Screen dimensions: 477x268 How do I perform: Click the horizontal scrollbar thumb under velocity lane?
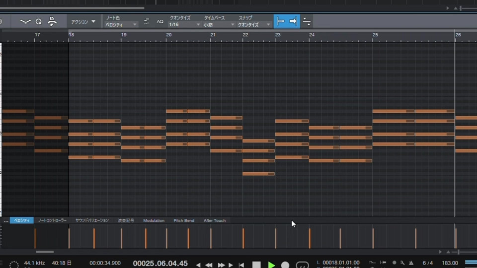click(45, 252)
